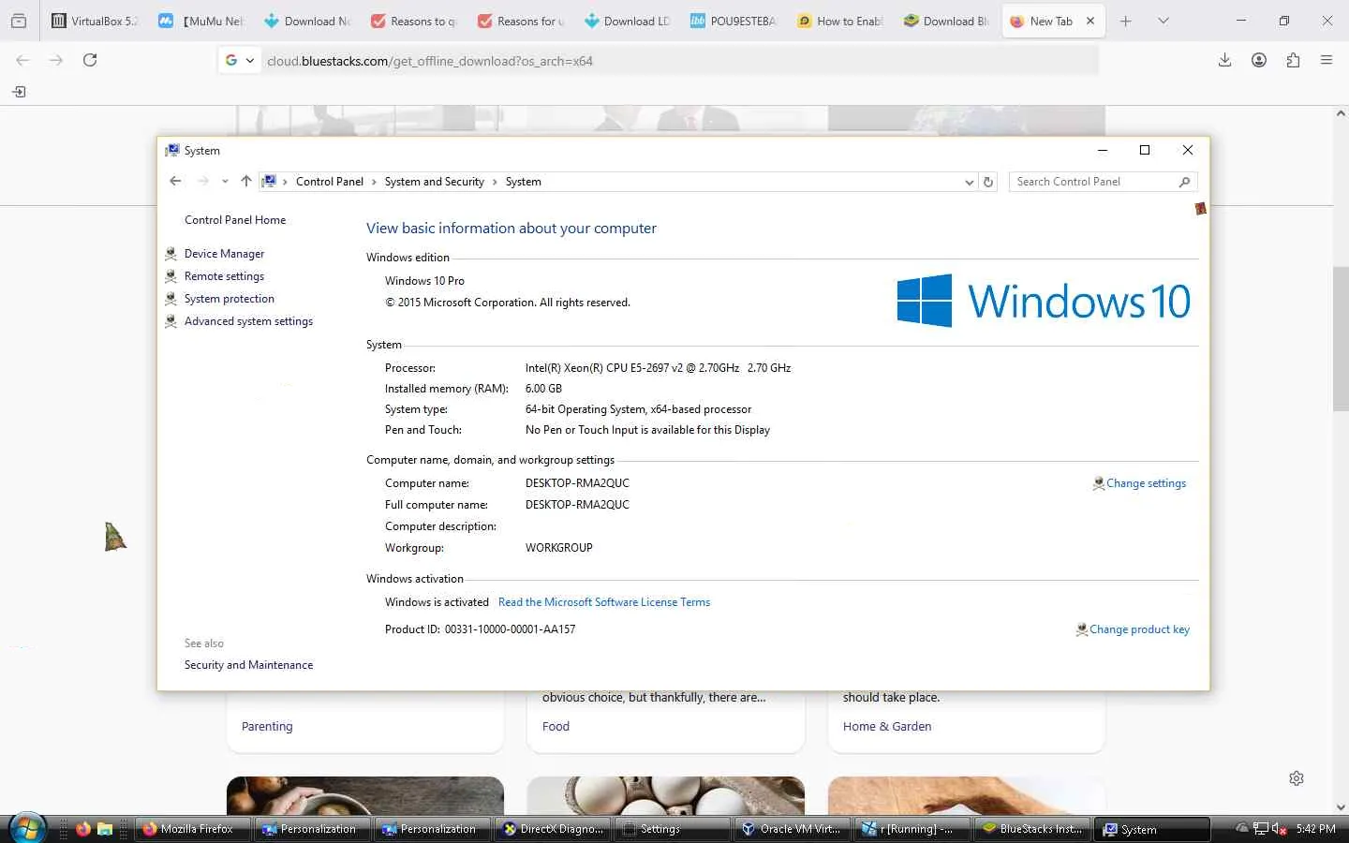Screen dimensions: 1349x843
Task: Open recent locations dropdown in System window
Action: click(x=225, y=182)
